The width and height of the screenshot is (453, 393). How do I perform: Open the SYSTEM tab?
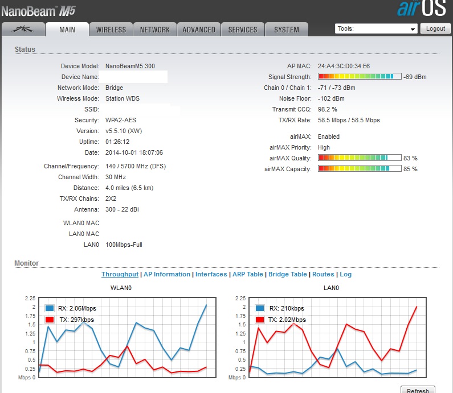point(287,30)
